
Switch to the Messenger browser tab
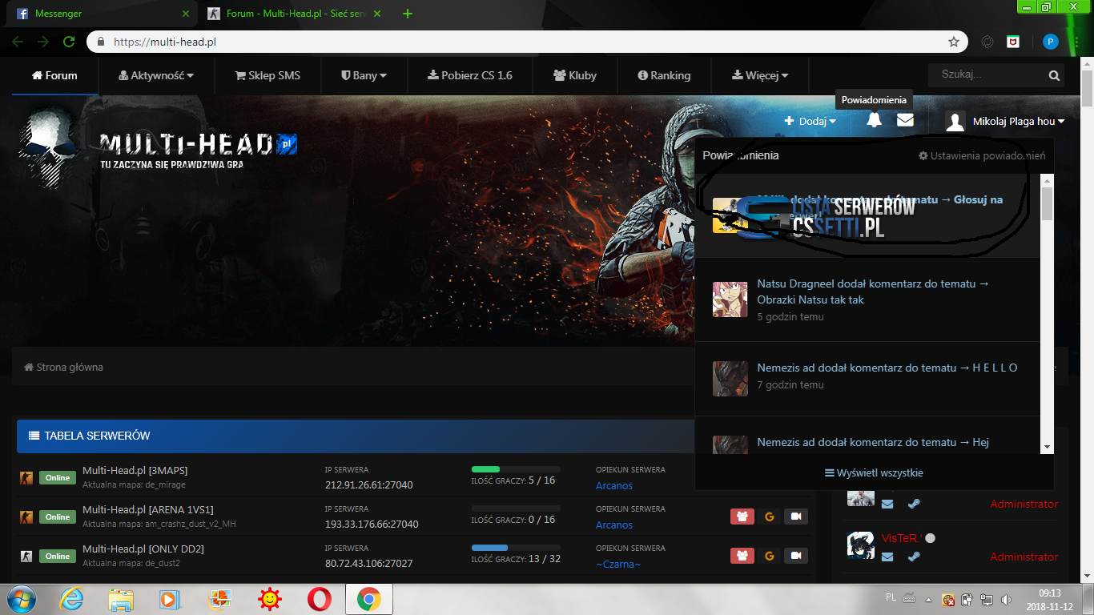click(x=96, y=14)
